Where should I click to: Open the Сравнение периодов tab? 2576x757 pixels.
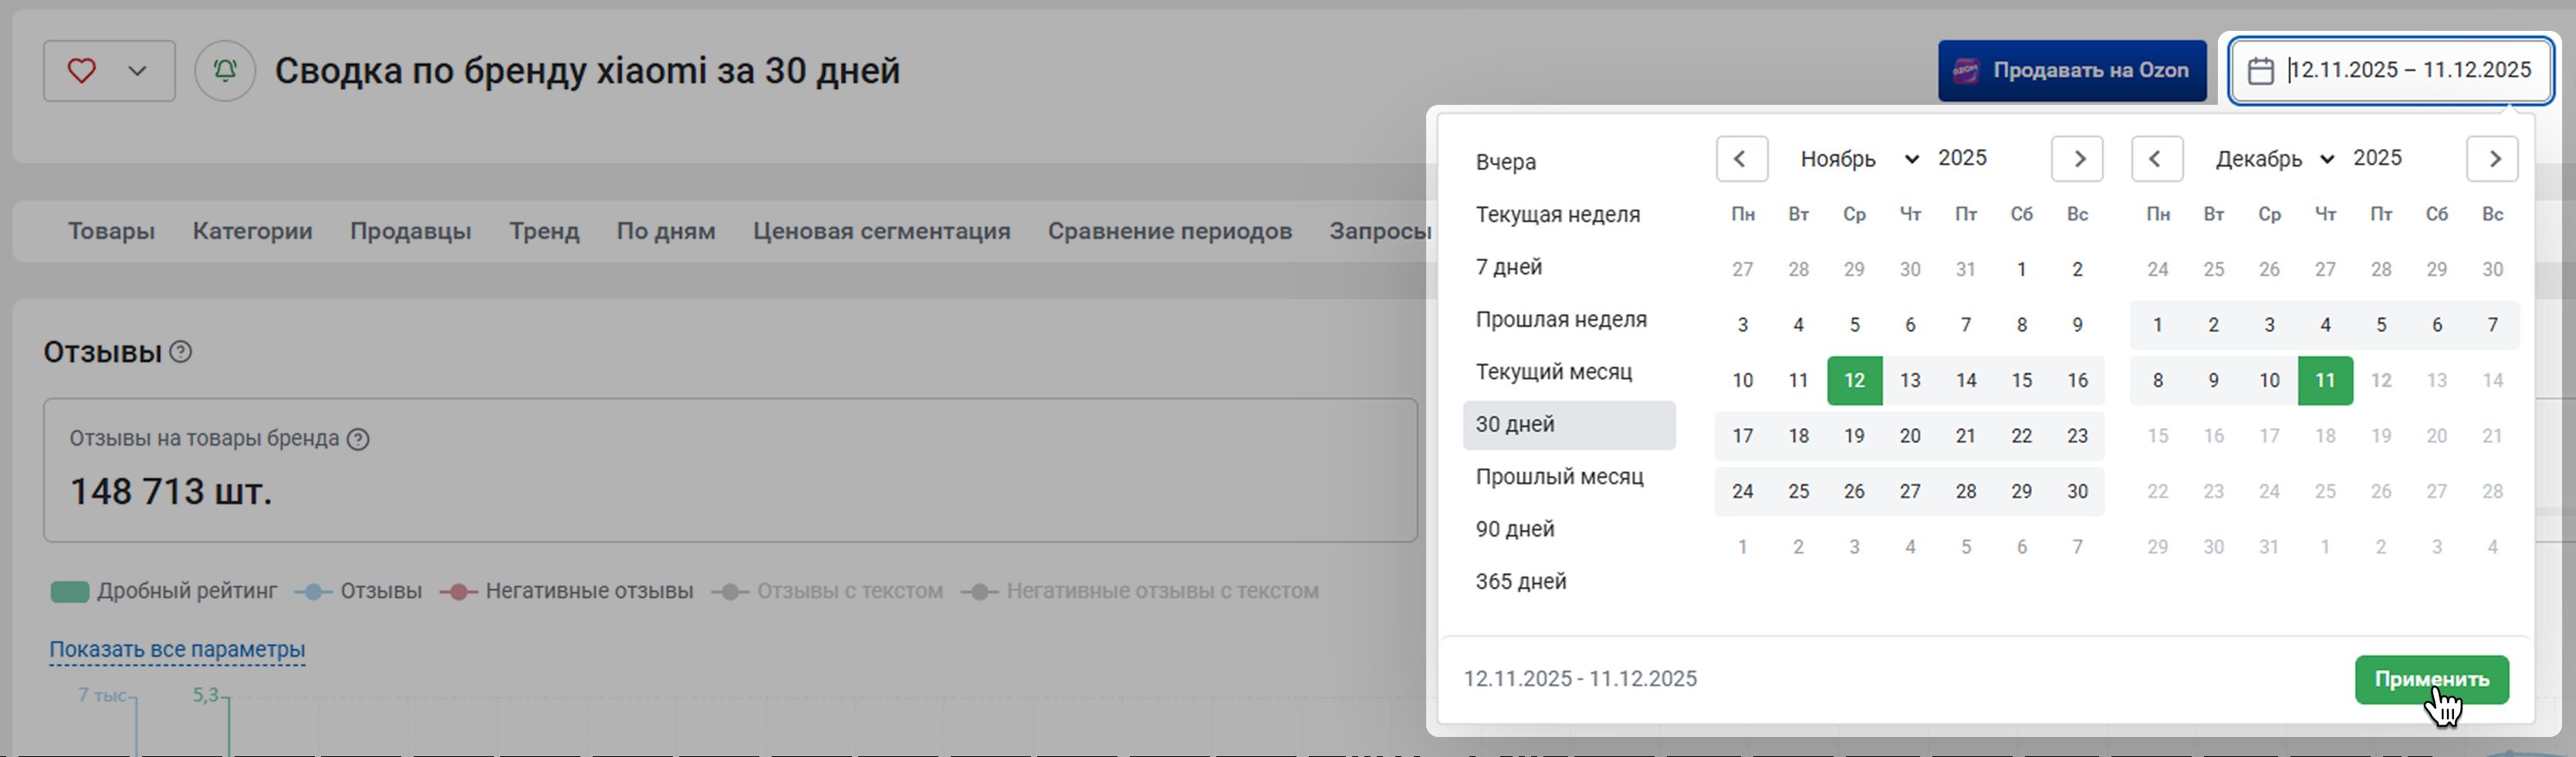tap(1169, 230)
